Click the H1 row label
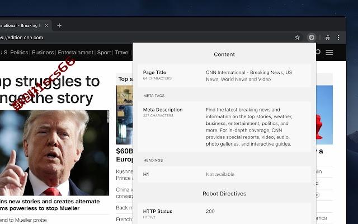Image resolution: width=358 pixels, height=224 pixels. (x=146, y=174)
